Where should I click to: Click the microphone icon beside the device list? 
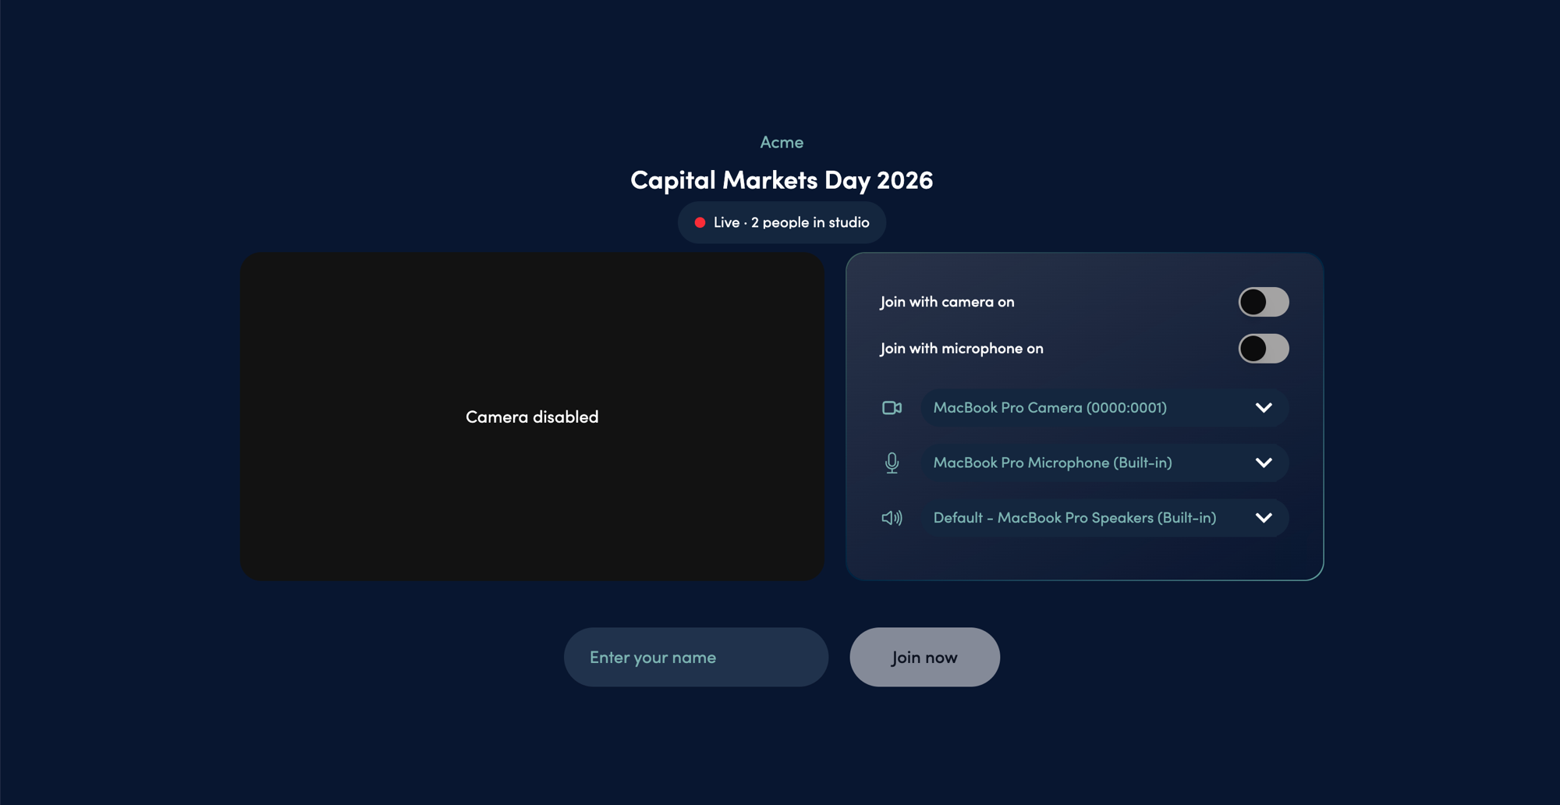[892, 463]
